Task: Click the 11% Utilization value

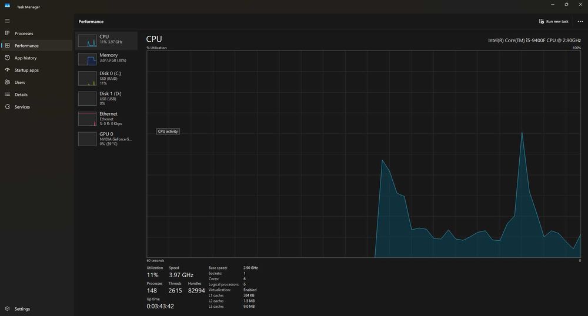Action: point(153,275)
